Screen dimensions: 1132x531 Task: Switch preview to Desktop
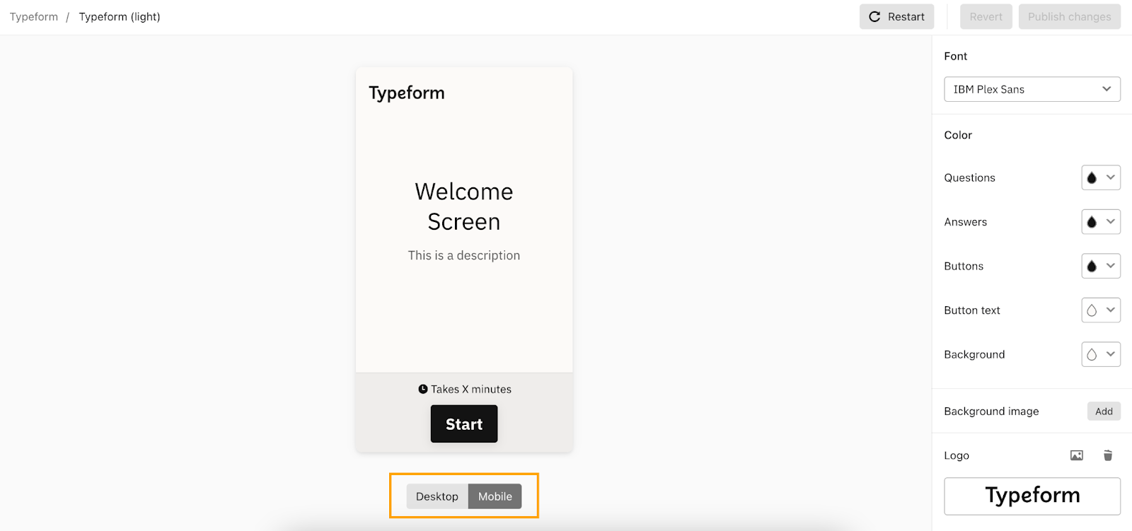437,496
